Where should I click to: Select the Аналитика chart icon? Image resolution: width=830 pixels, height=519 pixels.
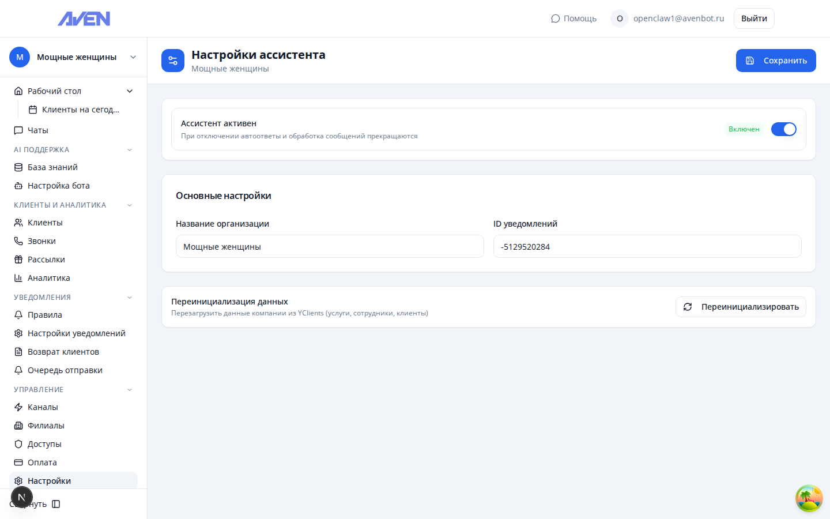[18, 277]
